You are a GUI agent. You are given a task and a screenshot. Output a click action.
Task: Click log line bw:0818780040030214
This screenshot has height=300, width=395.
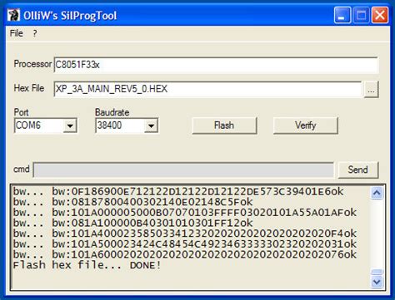click(132, 202)
